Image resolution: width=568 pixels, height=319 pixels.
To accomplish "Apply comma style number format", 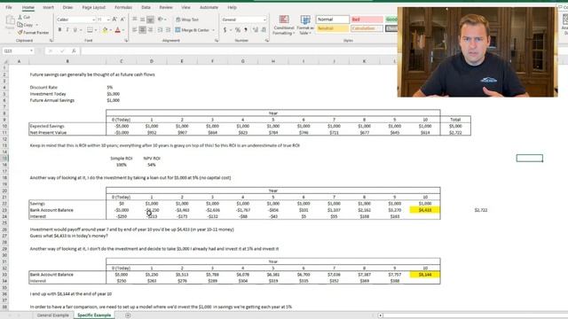I will pos(246,29).
